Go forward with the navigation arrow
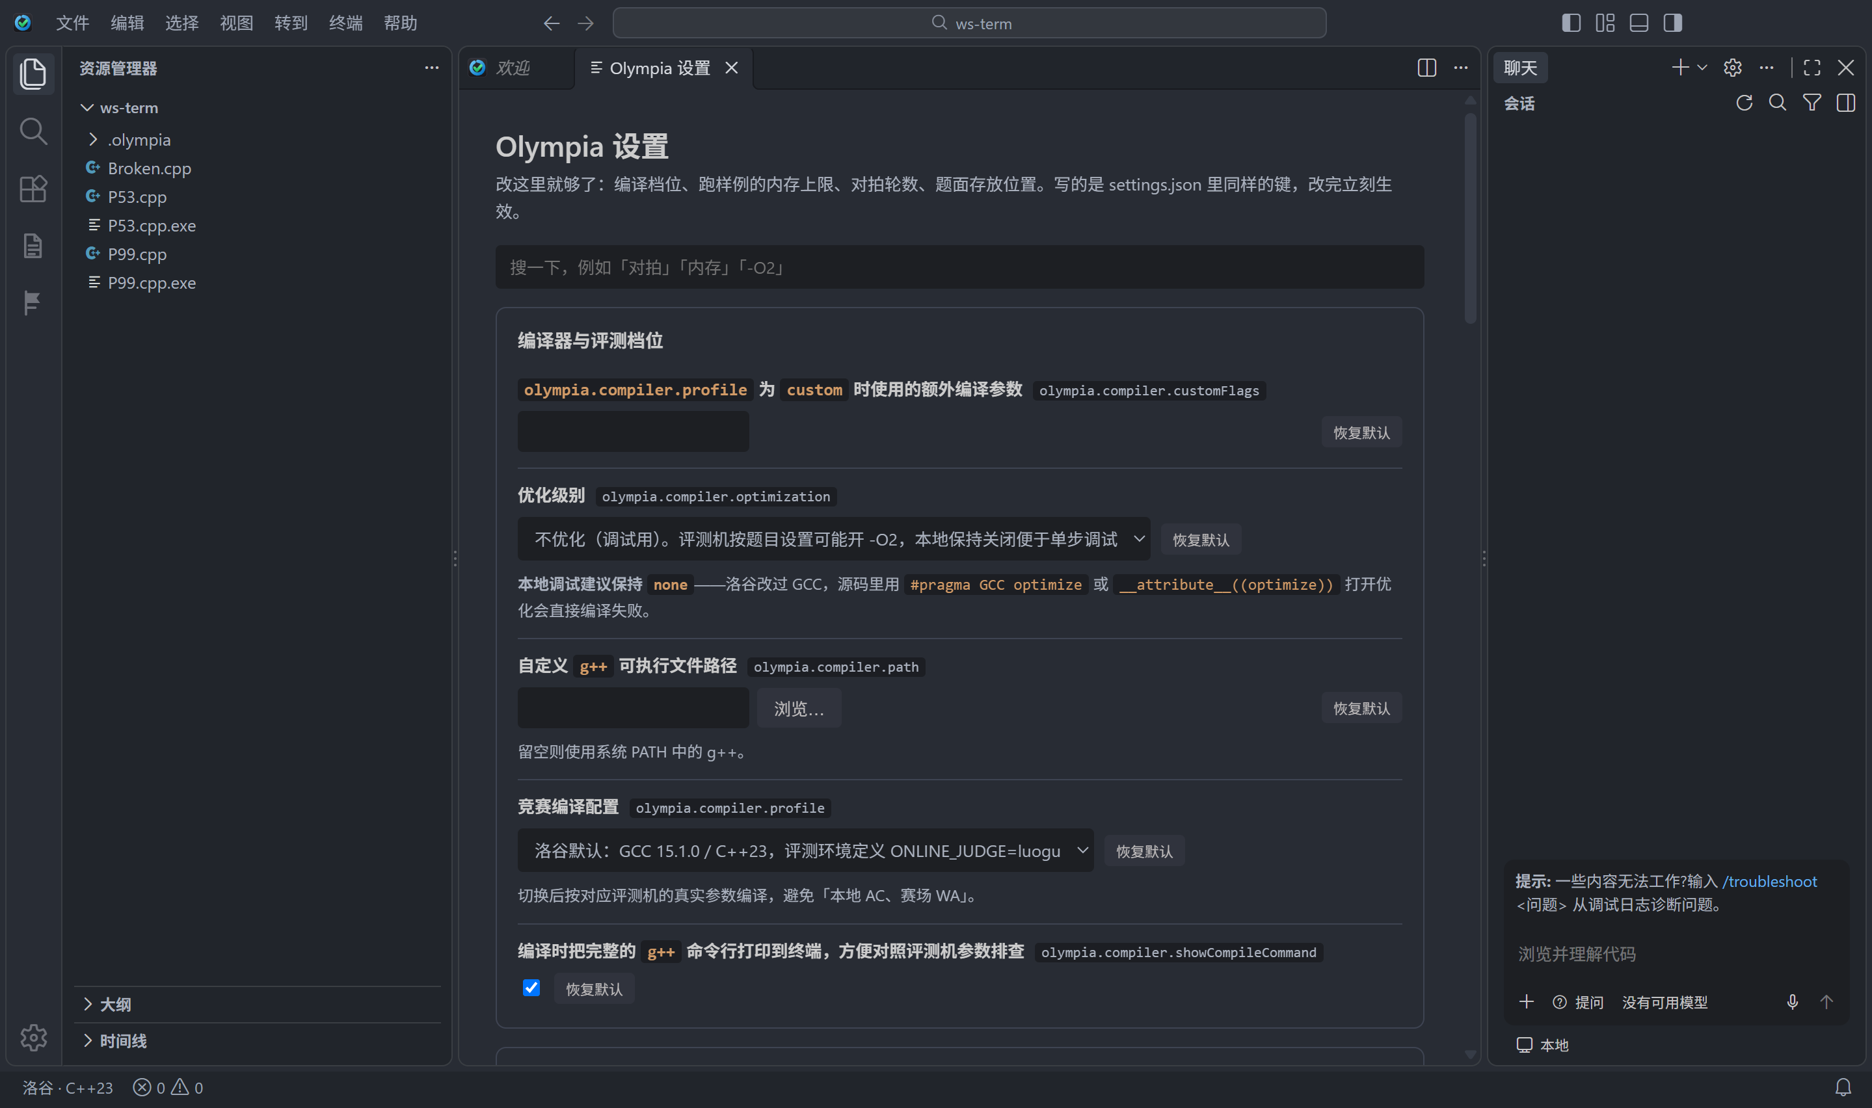Screen dimensions: 1872x1108 pos(585,23)
